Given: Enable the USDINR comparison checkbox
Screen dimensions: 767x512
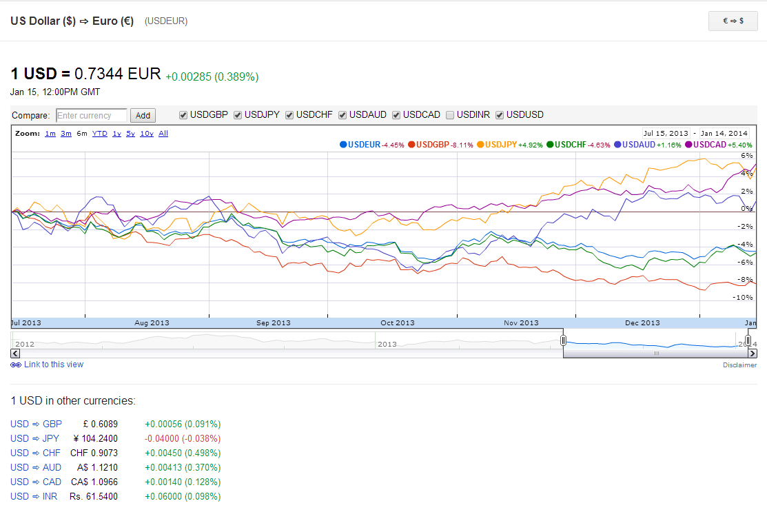Looking at the screenshot, I should click(x=450, y=115).
